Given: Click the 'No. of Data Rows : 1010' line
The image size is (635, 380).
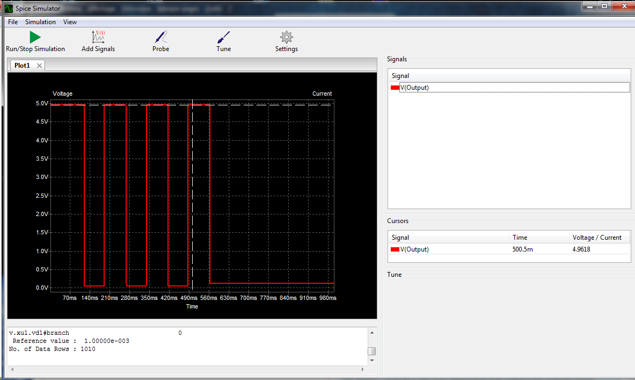Looking at the screenshot, I should pyautogui.click(x=52, y=349).
